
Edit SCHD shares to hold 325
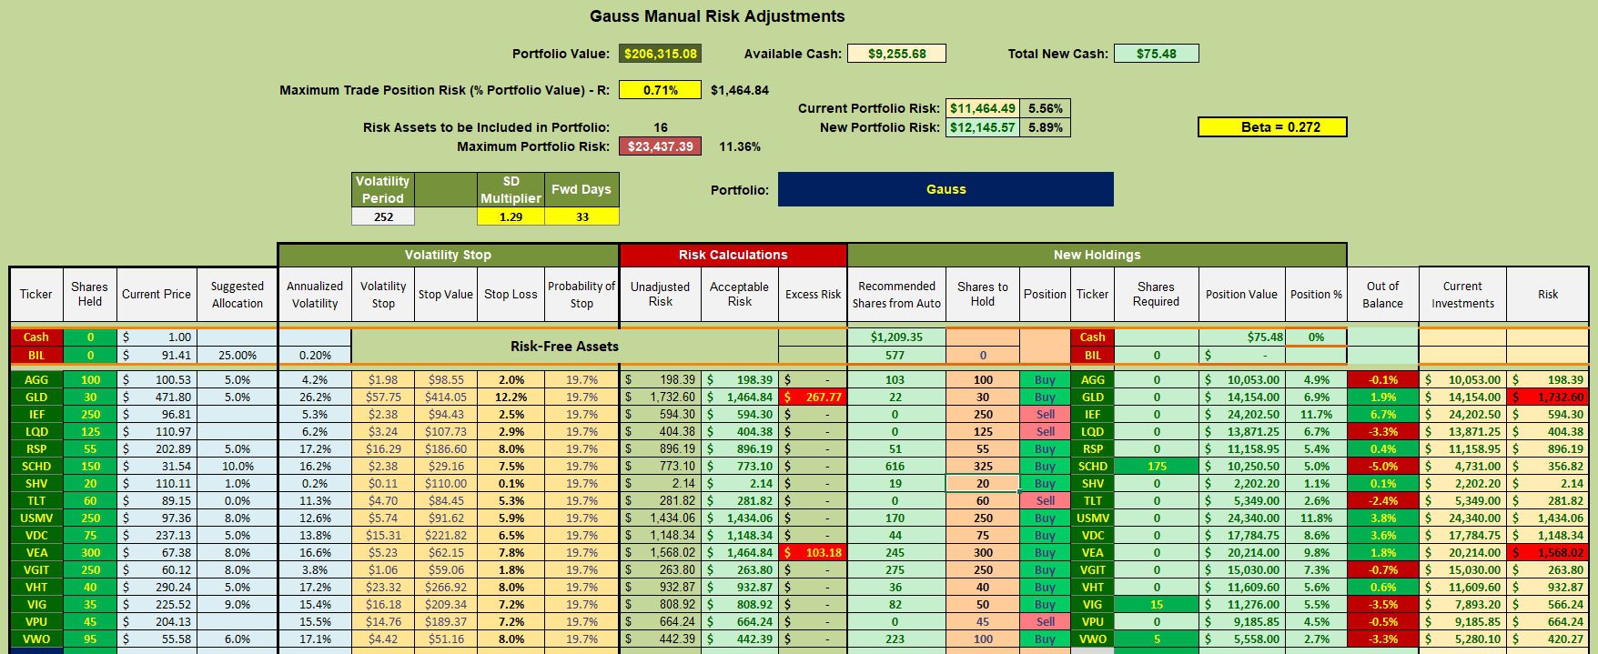pyautogui.click(x=983, y=466)
